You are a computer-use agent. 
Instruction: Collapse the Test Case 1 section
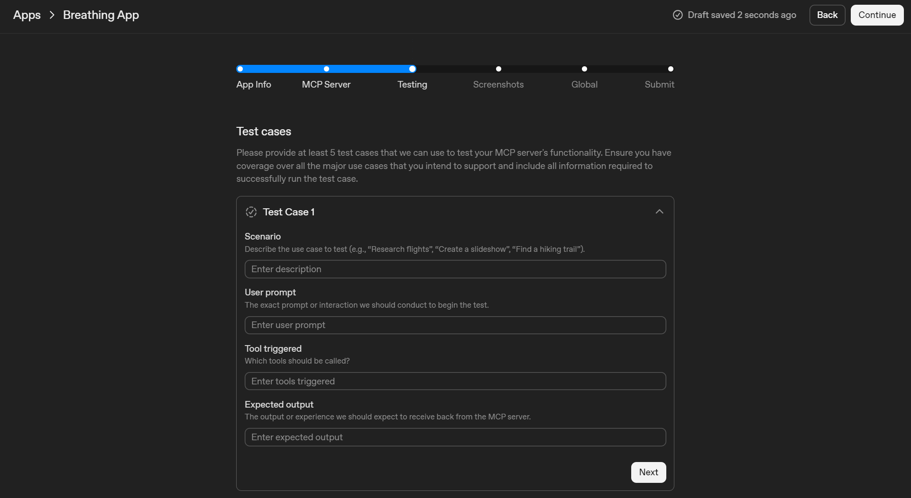coord(659,212)
